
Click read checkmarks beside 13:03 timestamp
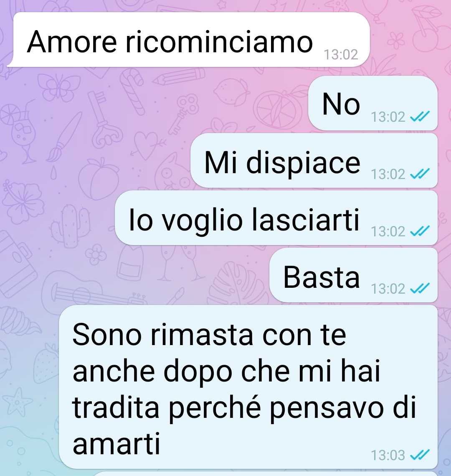tap(420, 455)
